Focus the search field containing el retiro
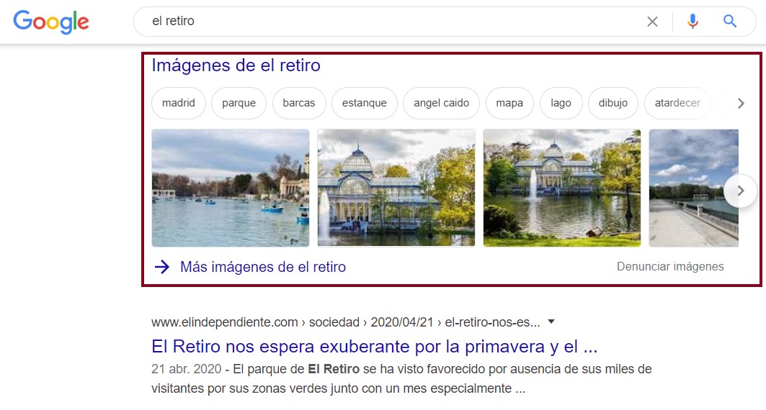The height and width of the screenshot is (410, 766). coord(391,22)
